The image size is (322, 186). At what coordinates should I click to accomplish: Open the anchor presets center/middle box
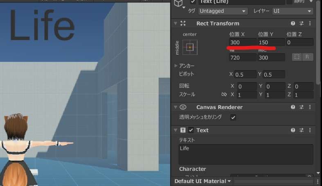point(190,47)
